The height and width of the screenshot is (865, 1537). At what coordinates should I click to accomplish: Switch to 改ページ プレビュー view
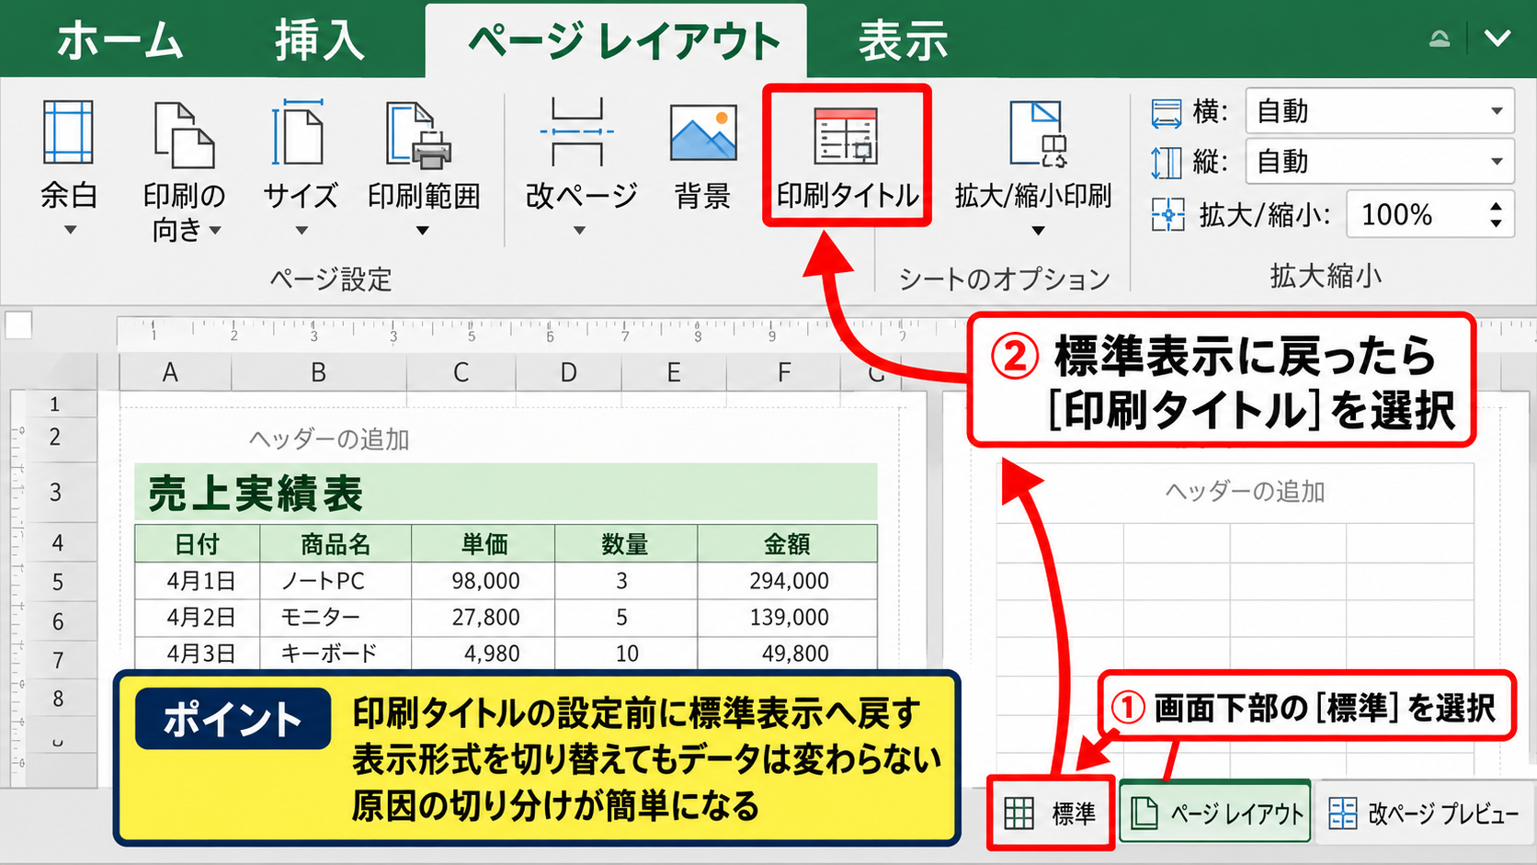pyautogui.click(x=1424, y=814)
